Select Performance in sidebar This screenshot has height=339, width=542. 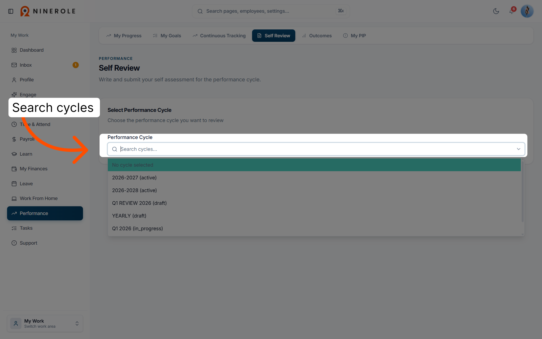click(45, 213)
